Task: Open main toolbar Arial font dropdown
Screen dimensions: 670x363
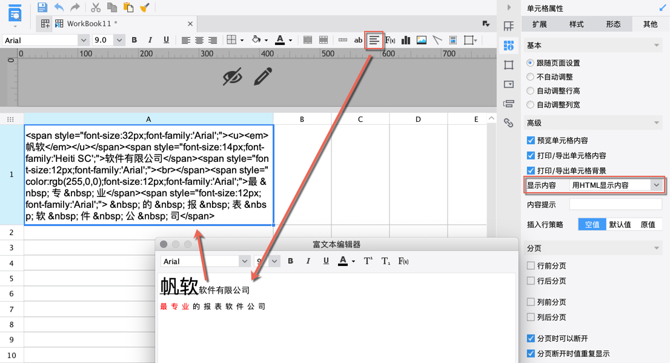Action: [x=83, y=40]
